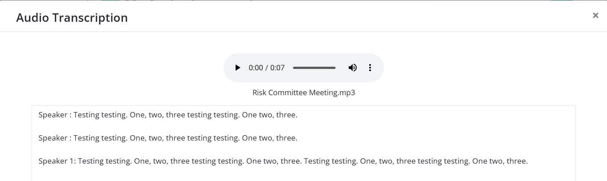This screenshot has width=607, height=181.
Task: Click the left start of the seek bar
Action: click(x=293, y=68)
